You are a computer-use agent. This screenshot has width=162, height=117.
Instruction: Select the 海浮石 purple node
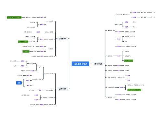(x=119, y=95)
